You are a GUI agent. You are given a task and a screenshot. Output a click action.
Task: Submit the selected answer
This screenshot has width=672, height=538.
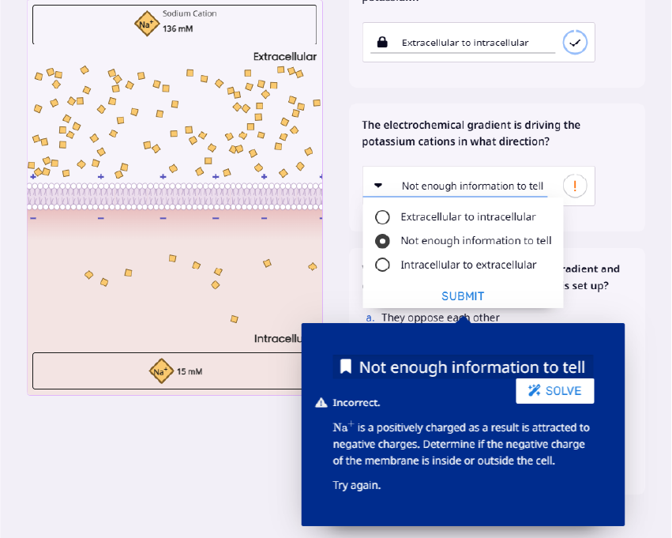(x=463, y=296)
